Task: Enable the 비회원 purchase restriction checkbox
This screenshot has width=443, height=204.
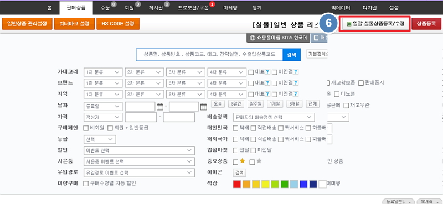Action: coord(86,128)
